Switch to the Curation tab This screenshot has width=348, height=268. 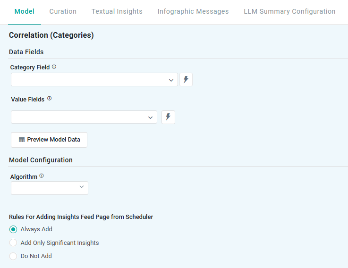63,11
